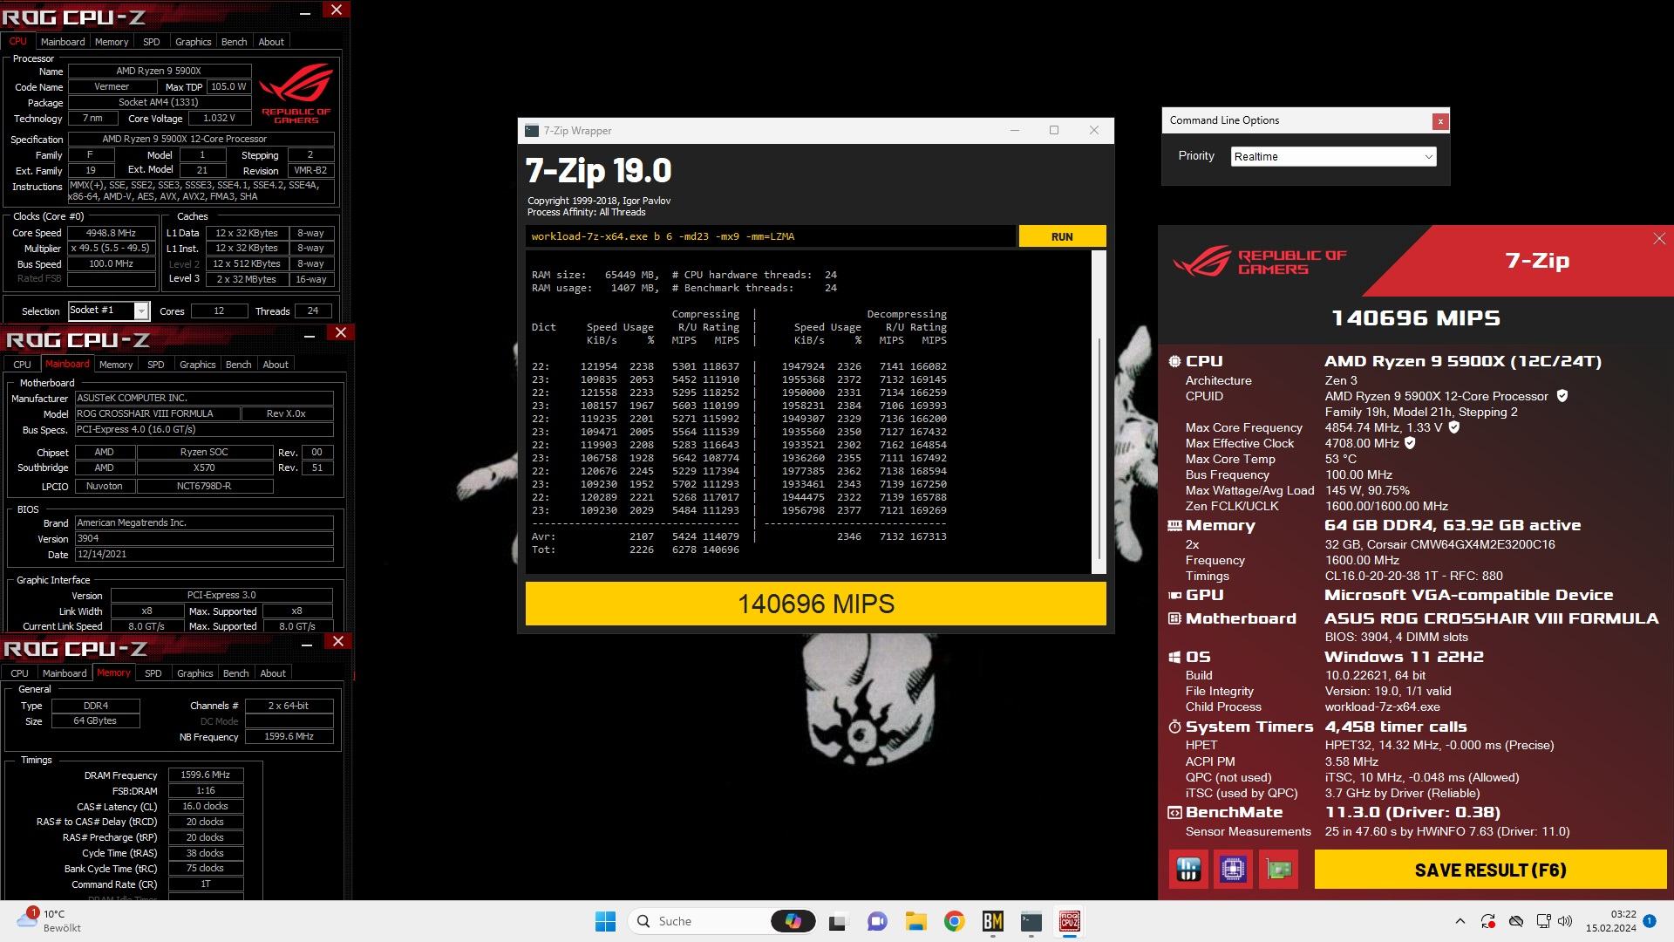
Task: Click the OS Windows logo in BenchMate panel
Action: point(1174,657)
